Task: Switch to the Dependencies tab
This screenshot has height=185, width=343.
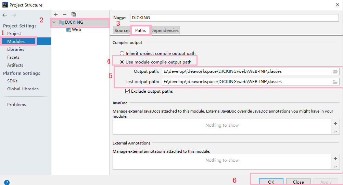Action: pos(165,30)
